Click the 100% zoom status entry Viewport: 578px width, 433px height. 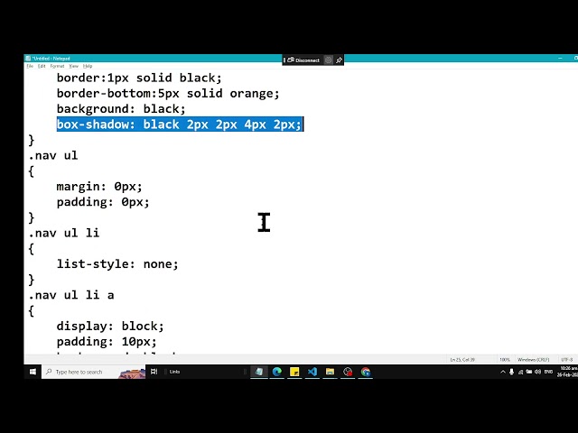point(505,360)
